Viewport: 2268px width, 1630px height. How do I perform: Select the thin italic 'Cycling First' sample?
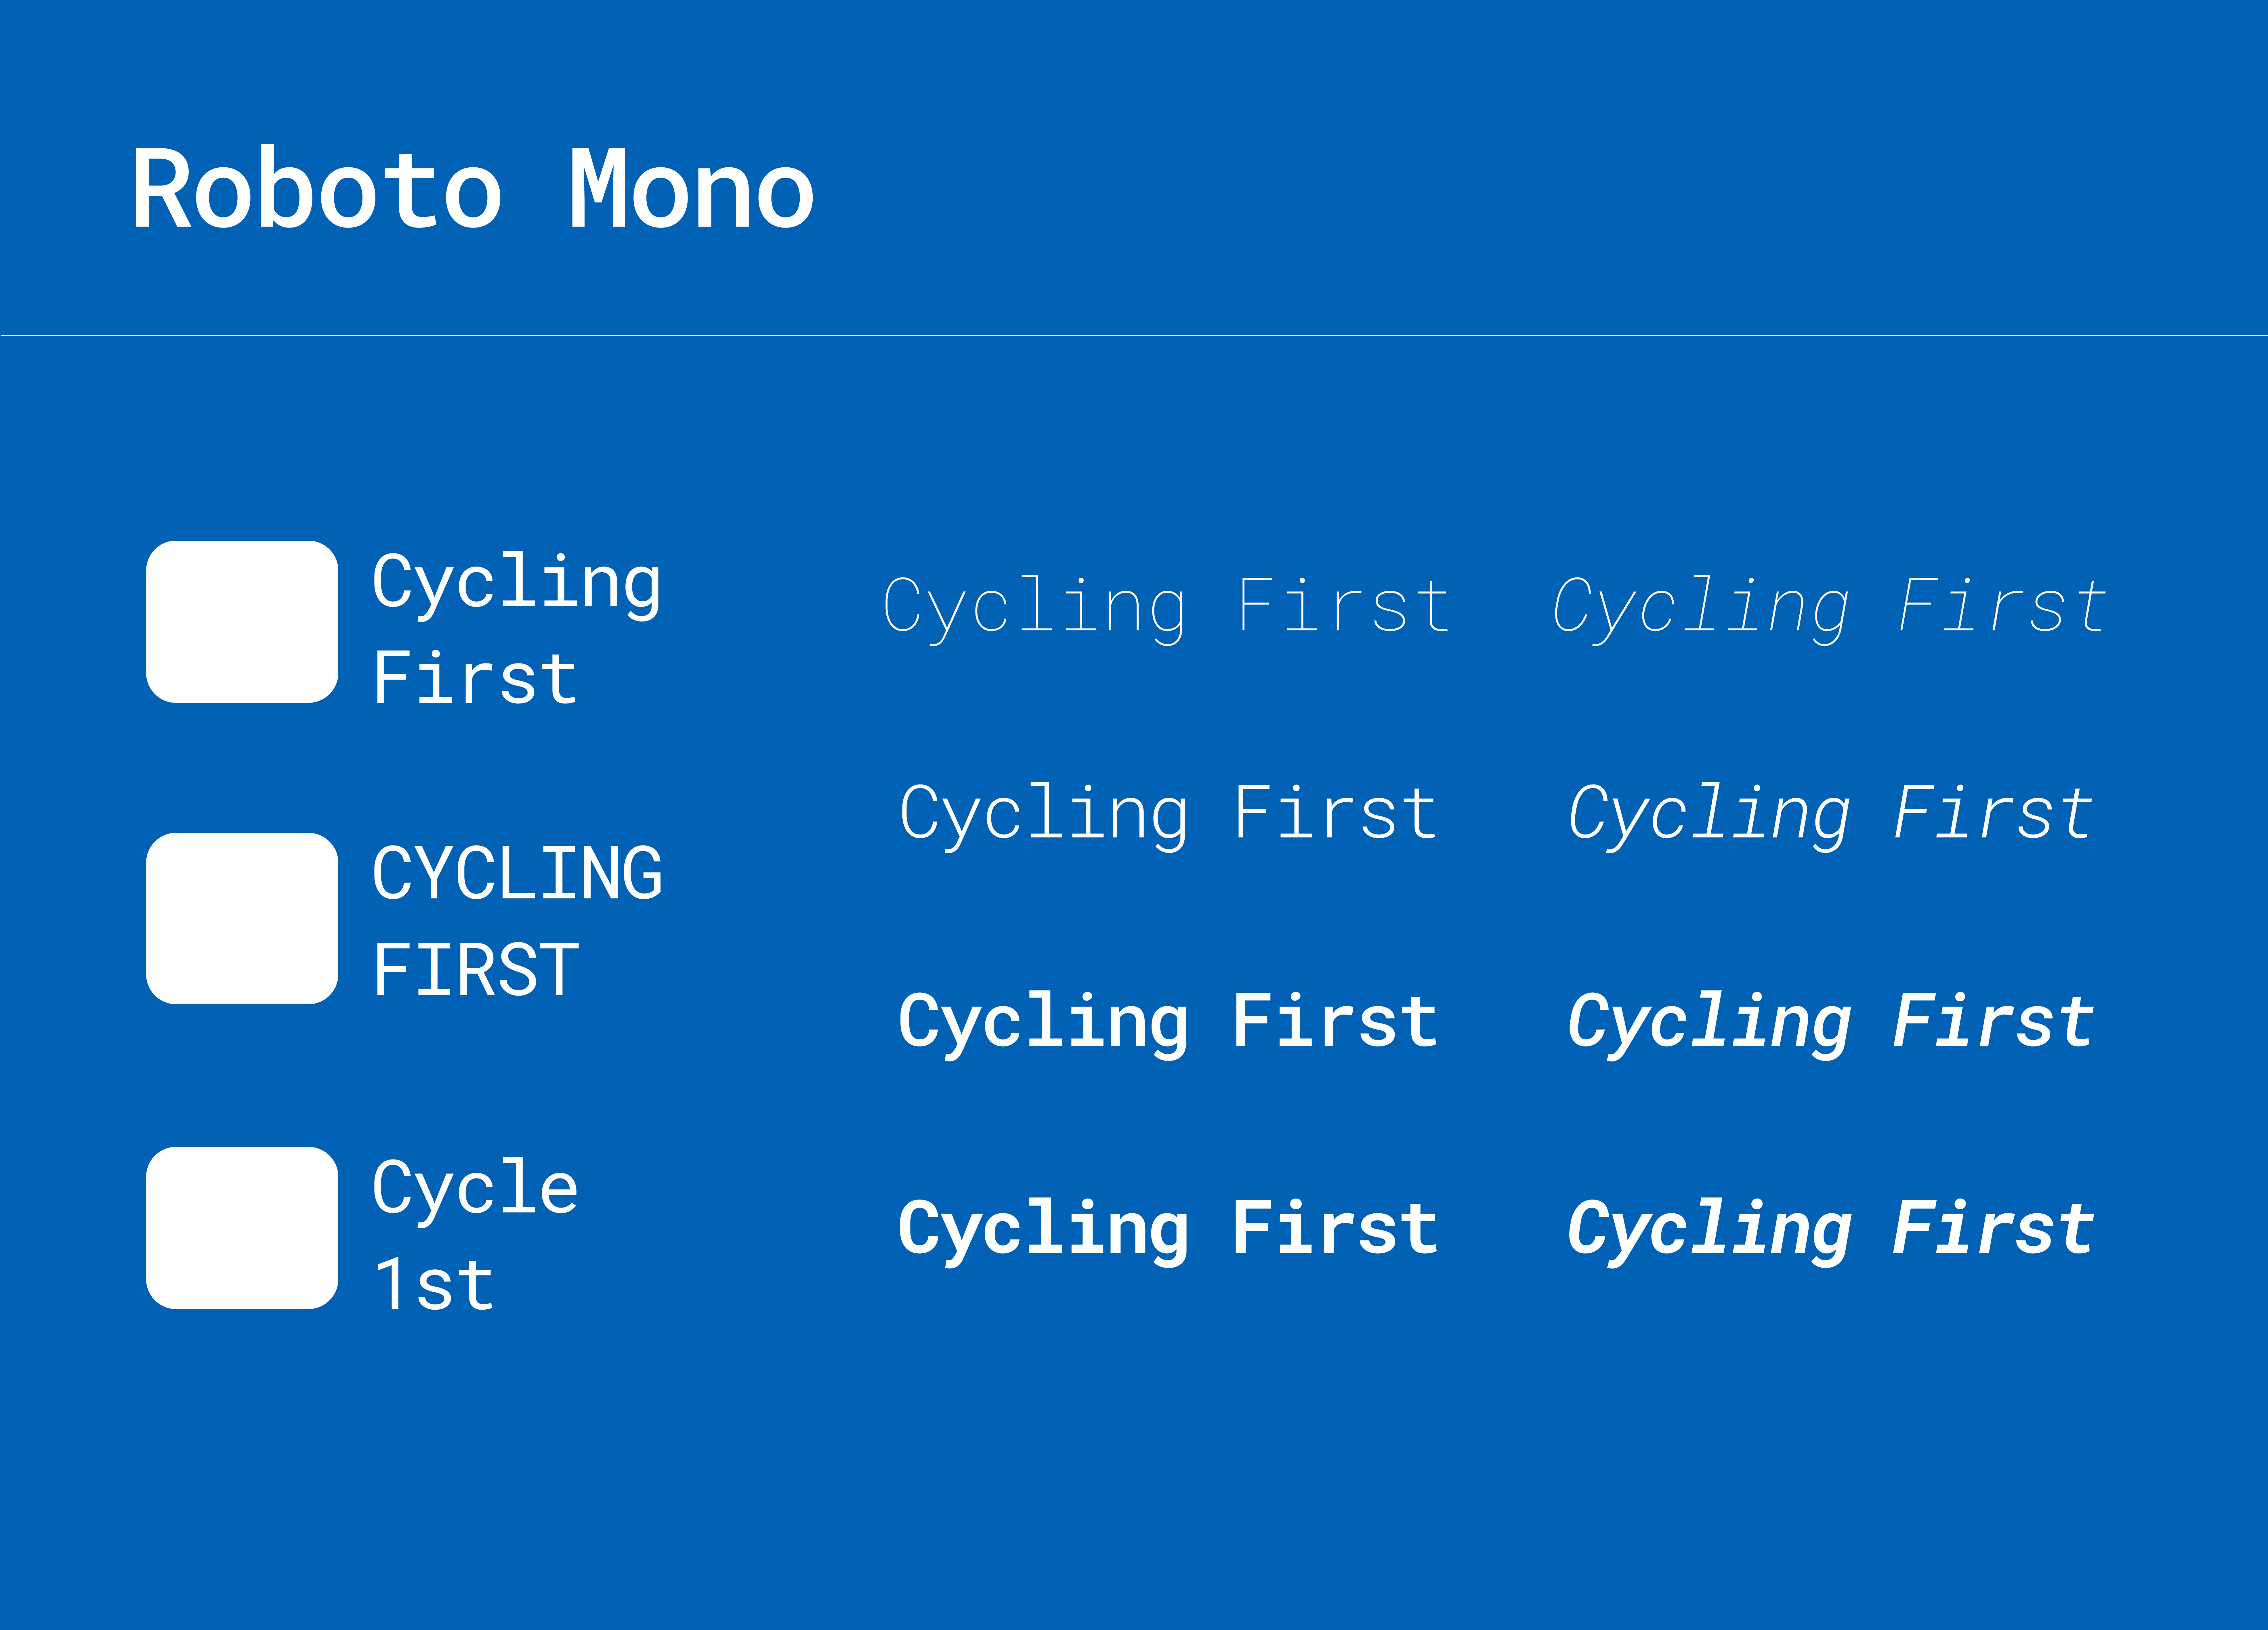1830,607
